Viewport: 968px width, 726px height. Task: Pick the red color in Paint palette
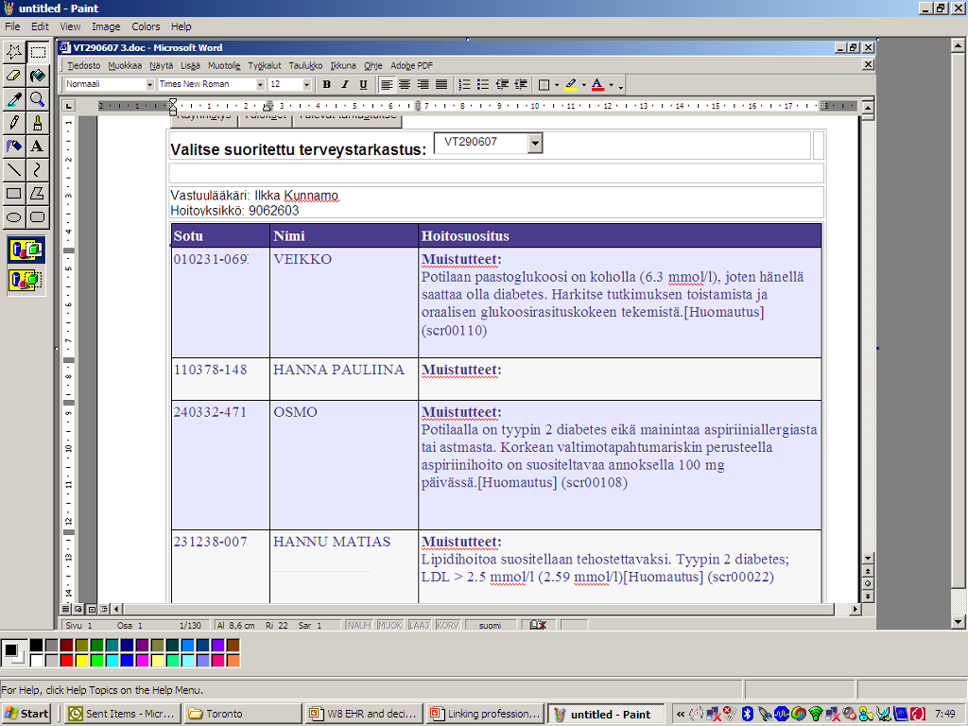[67, 661]
